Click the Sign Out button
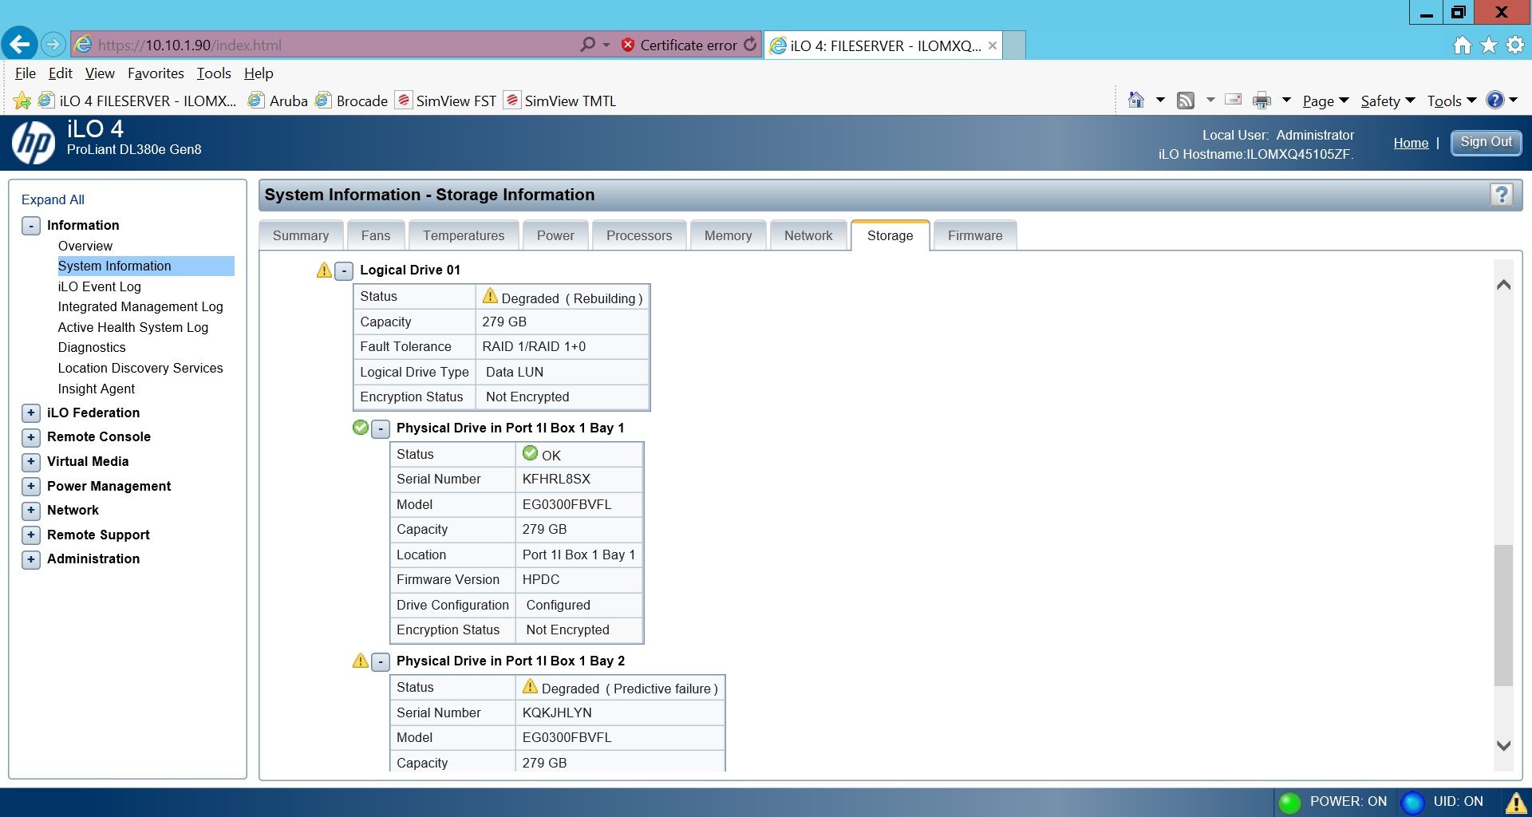Screen dimensions: 1532x817 (x=1486, y=143)
